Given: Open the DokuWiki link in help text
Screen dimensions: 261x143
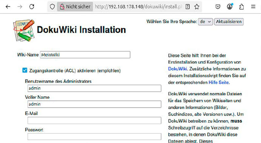Looking at the screenshot, I should tap(177, 69).
